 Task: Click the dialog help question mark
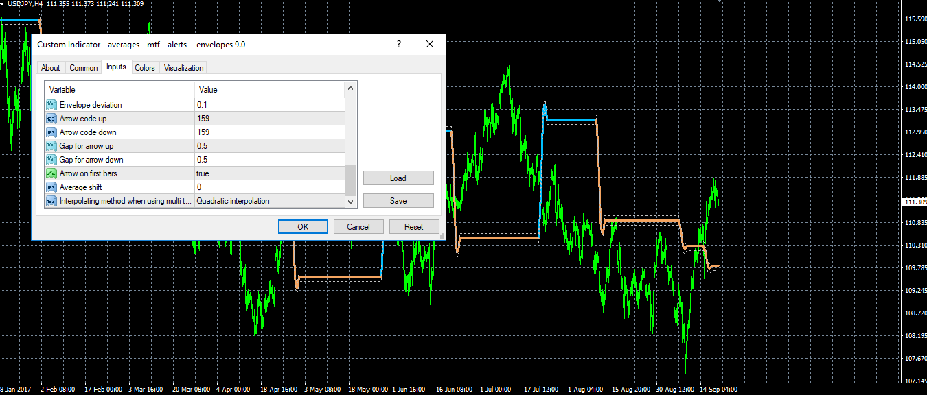[399, 45]
